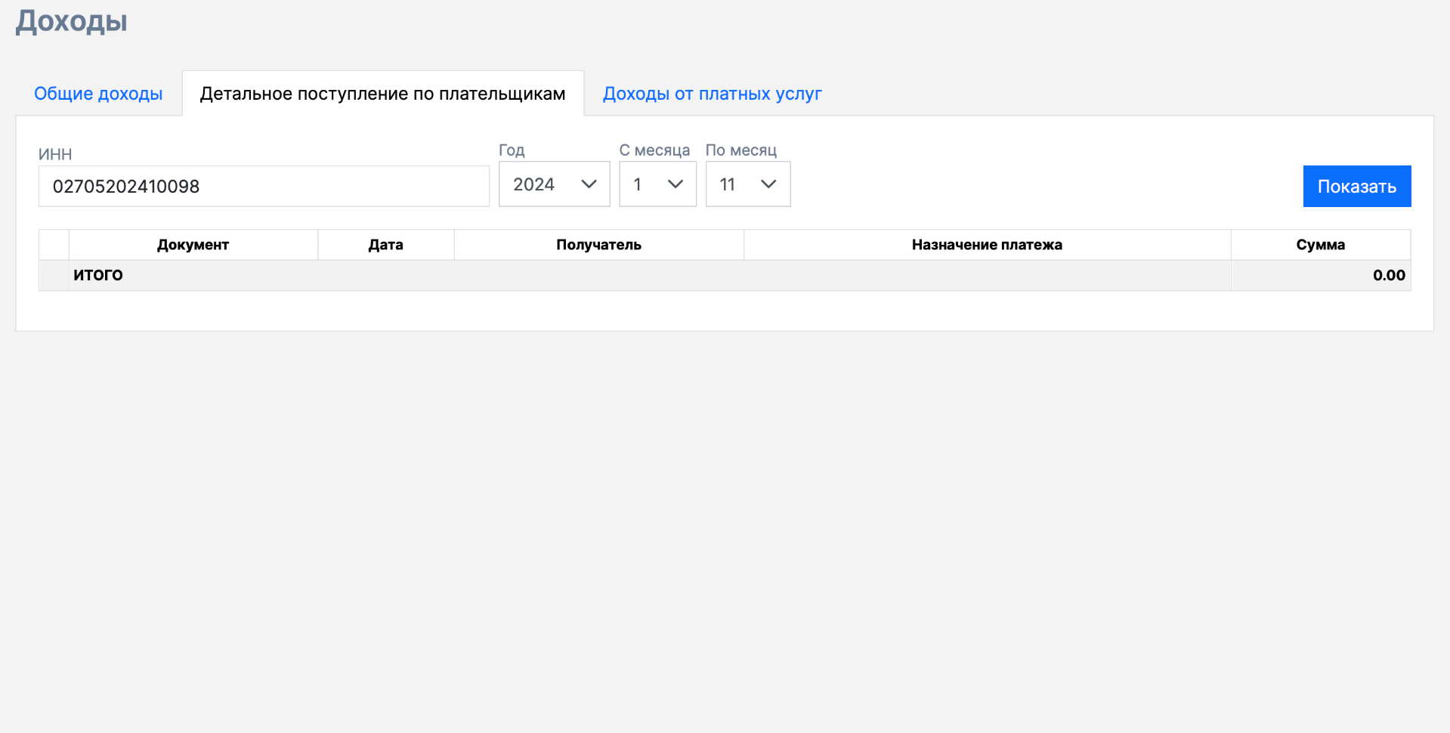Select the ИТОГО row label

(x=98, y=275)
